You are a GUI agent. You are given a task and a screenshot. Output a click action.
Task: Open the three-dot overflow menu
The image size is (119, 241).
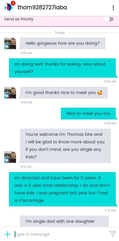(113, 8)
